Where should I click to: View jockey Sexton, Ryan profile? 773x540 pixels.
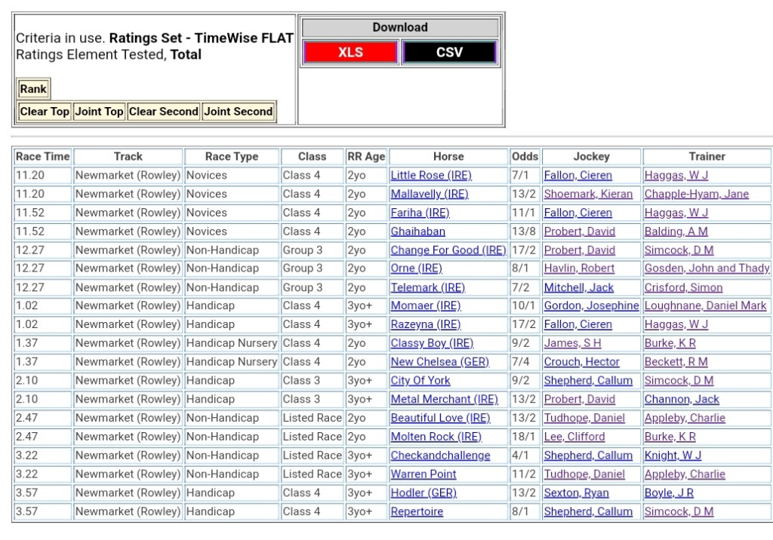pyautogui.click(x=576, y=492)
